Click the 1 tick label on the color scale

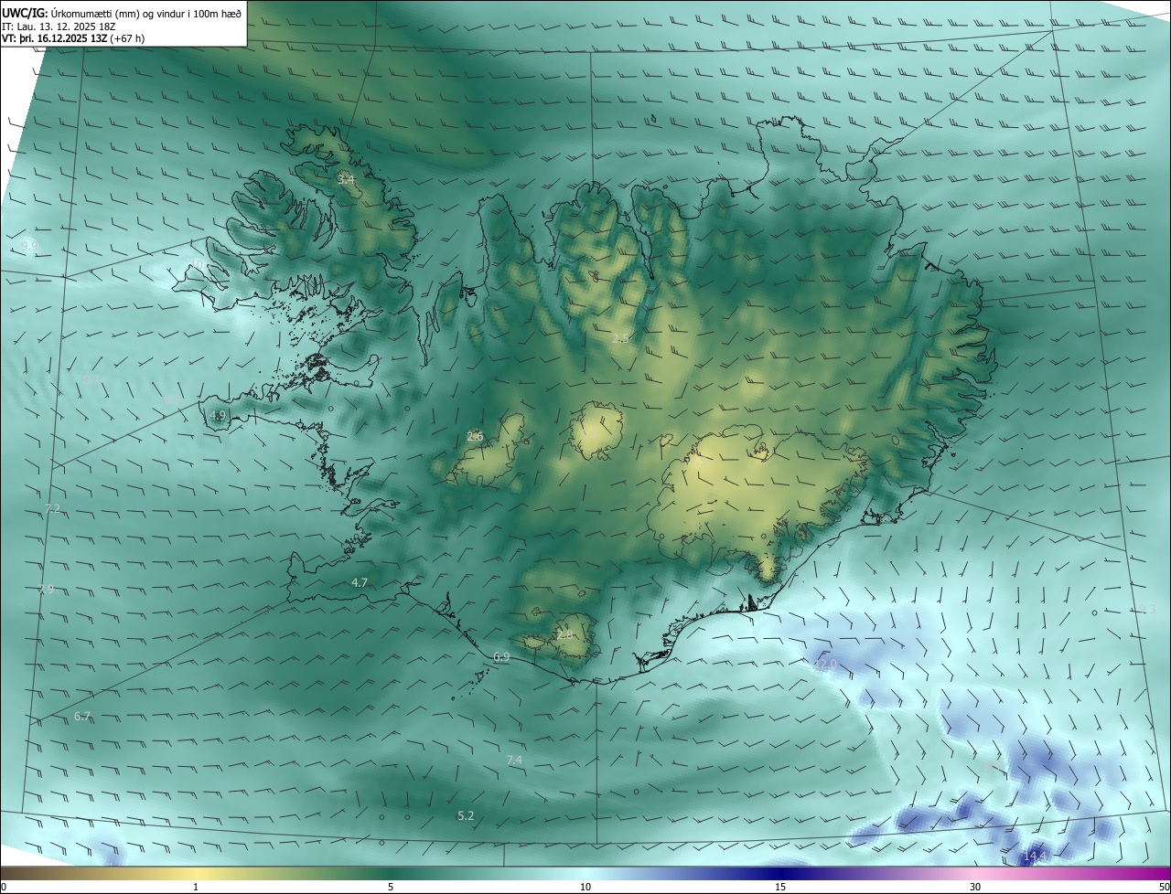(196, 887)
